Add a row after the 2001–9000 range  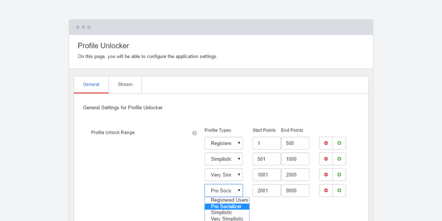339,191
